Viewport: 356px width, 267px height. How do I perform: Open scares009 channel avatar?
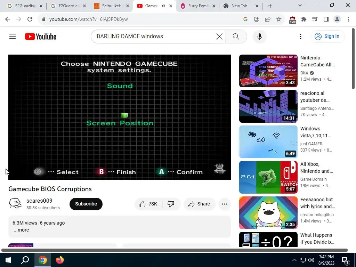[x=15, y=203]
